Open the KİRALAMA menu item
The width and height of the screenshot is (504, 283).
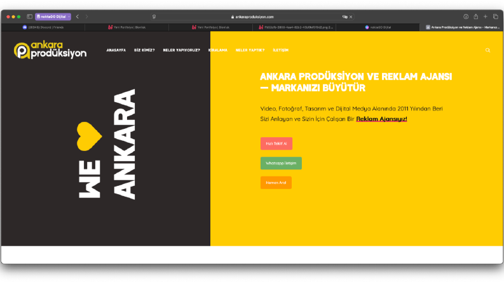(218, 50)
